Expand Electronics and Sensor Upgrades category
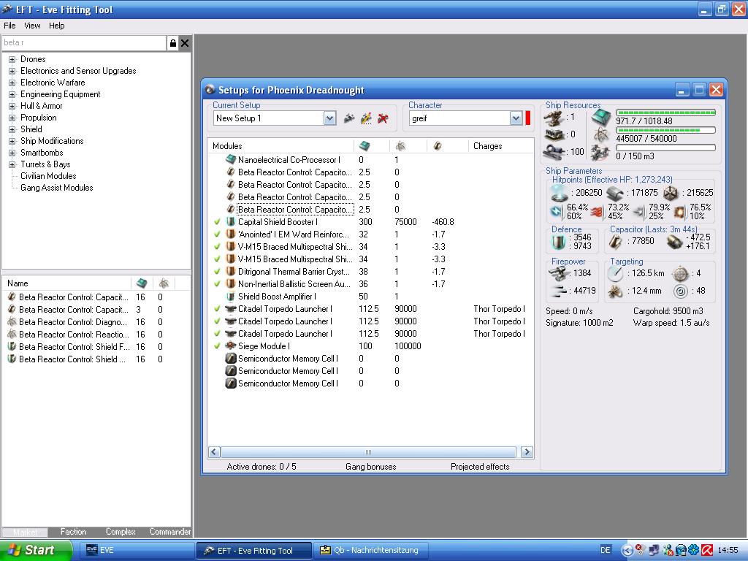 (x=12, y=71)
